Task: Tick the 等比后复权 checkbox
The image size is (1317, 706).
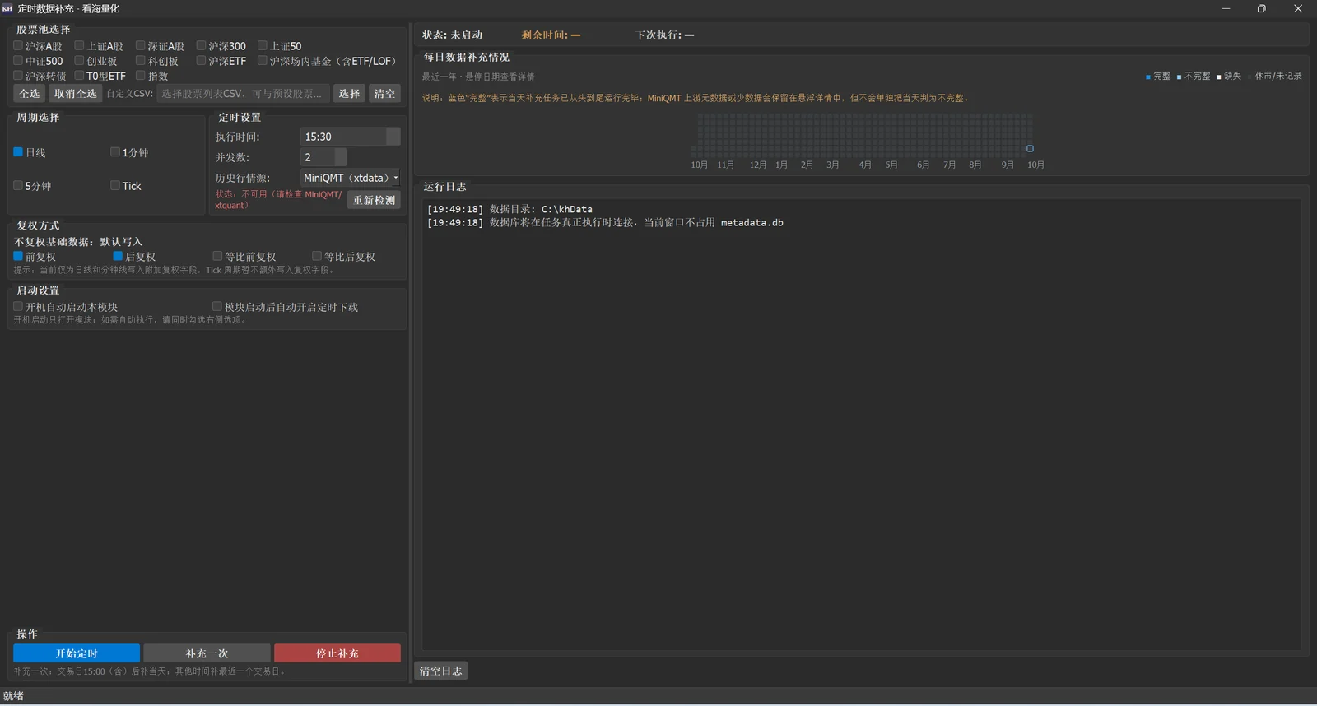Action: click(317, 257)
